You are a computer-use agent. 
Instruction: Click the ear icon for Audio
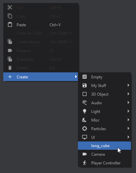(85, 103)
